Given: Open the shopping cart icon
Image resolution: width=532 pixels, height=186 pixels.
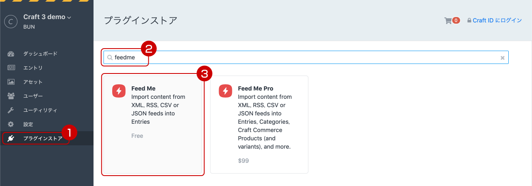Looking at the screenshot, I should coord(448,20).
